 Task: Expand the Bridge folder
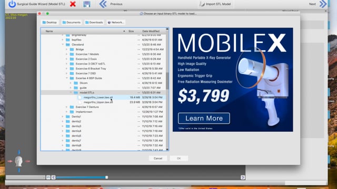click(67, 49)
